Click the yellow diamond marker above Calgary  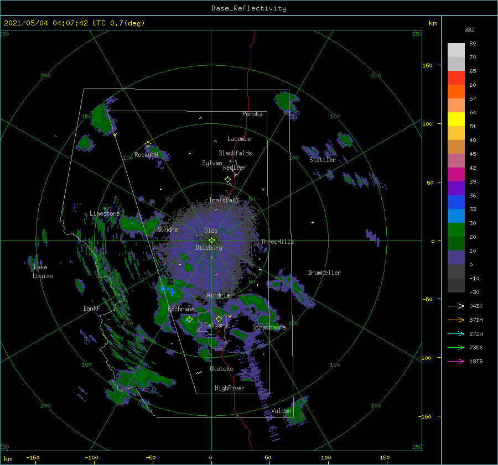(x=219, y=318)
